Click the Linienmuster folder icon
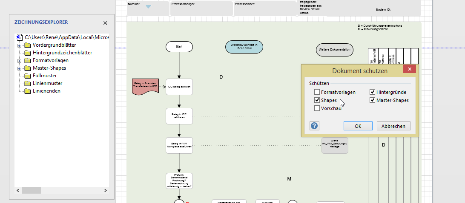 (28, 83)
